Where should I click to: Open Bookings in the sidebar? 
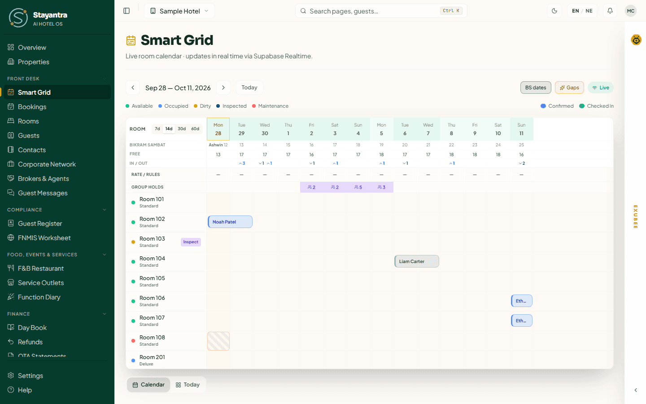pyautogui.click(x=57, y=106)
